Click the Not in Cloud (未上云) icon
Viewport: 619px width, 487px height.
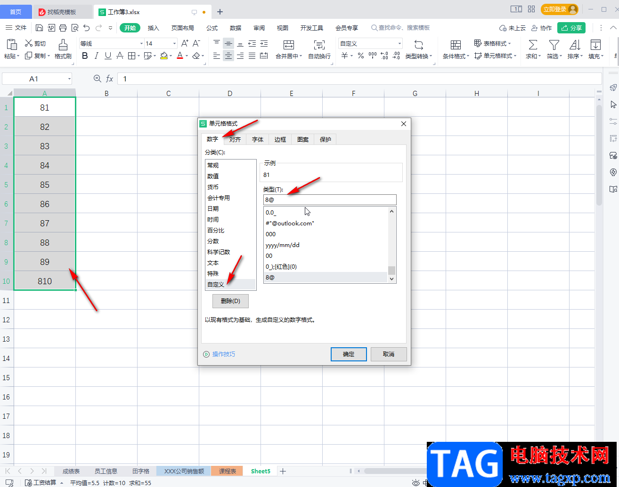[513, 28]
